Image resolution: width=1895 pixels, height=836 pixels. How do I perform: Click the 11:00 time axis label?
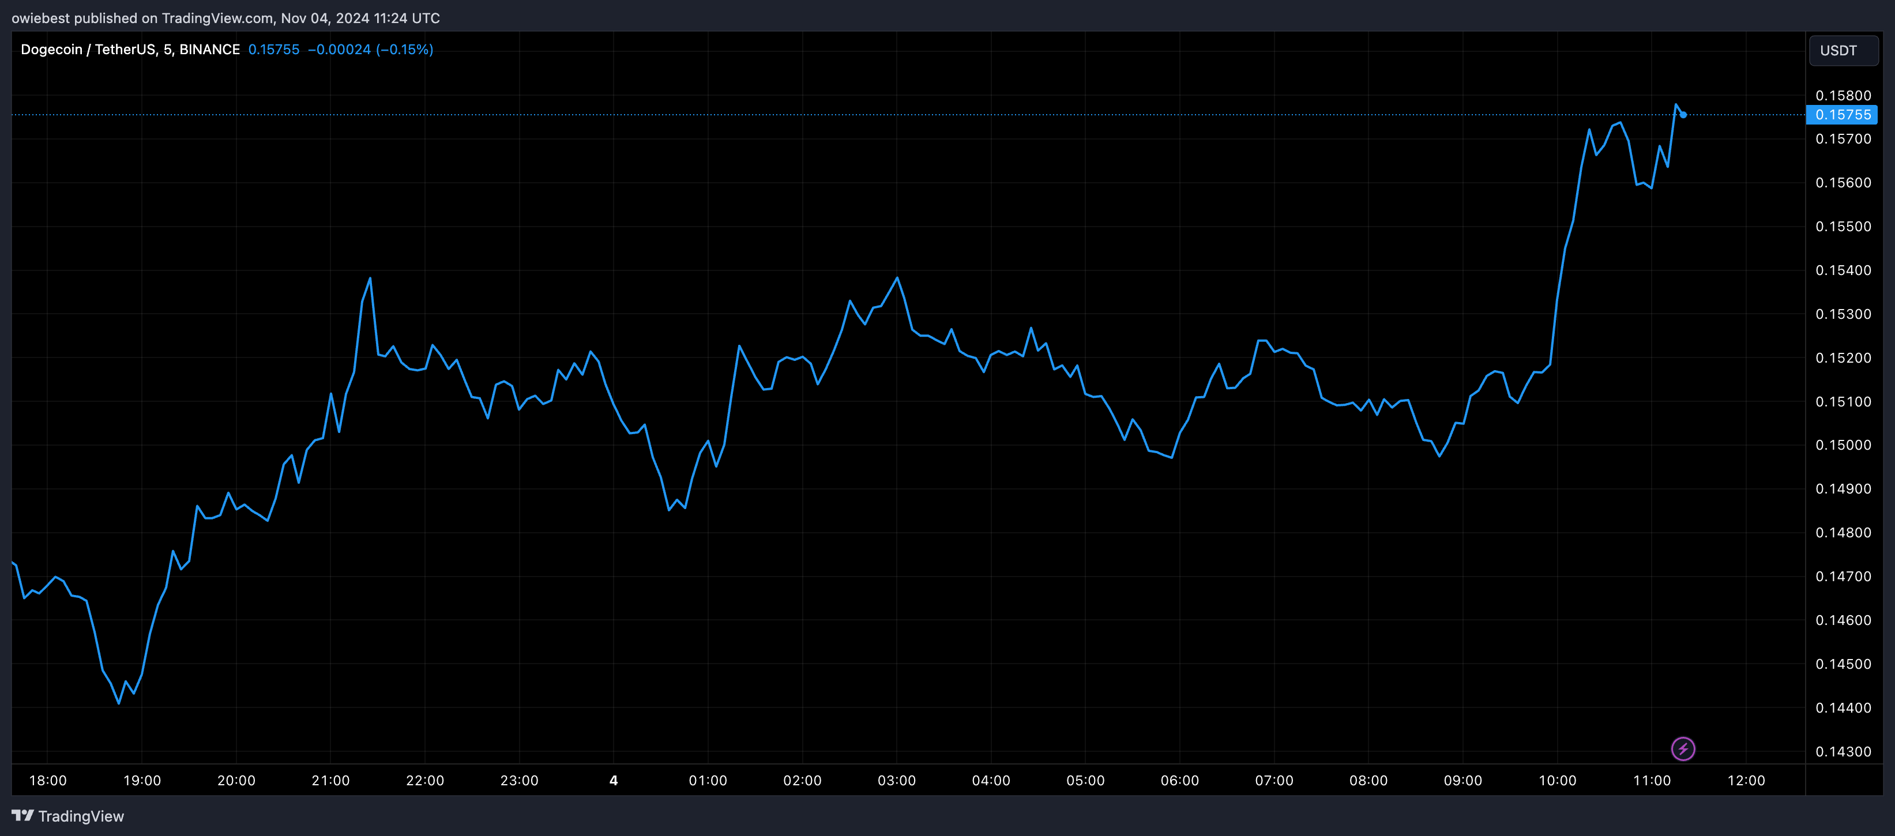[x=1652, y=781]
